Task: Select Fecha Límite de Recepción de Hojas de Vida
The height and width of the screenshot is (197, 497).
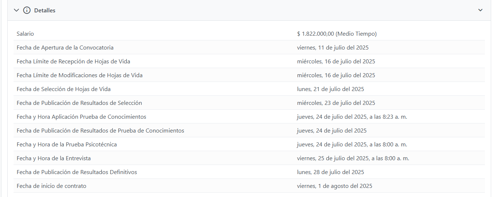Action: [73, 62]
